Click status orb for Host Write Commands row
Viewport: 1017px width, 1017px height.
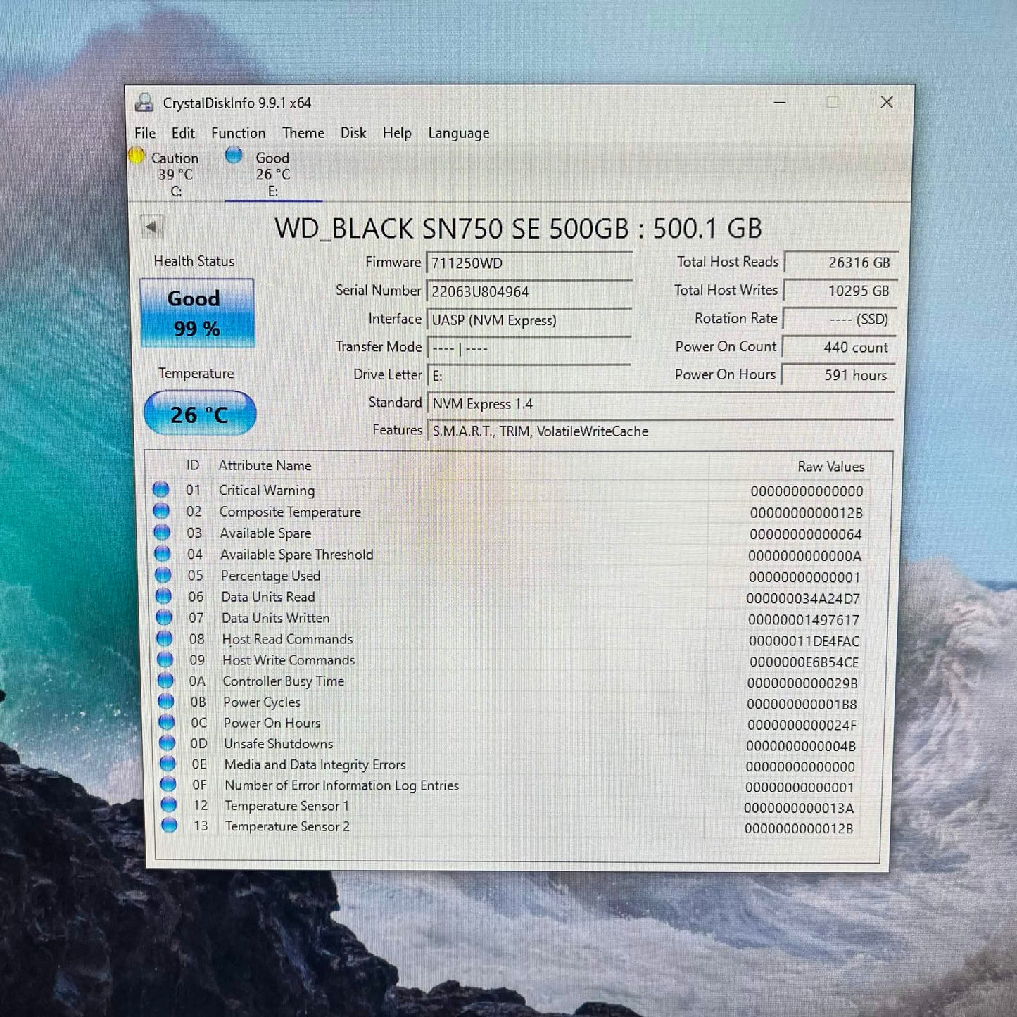(x=165, y=659)
